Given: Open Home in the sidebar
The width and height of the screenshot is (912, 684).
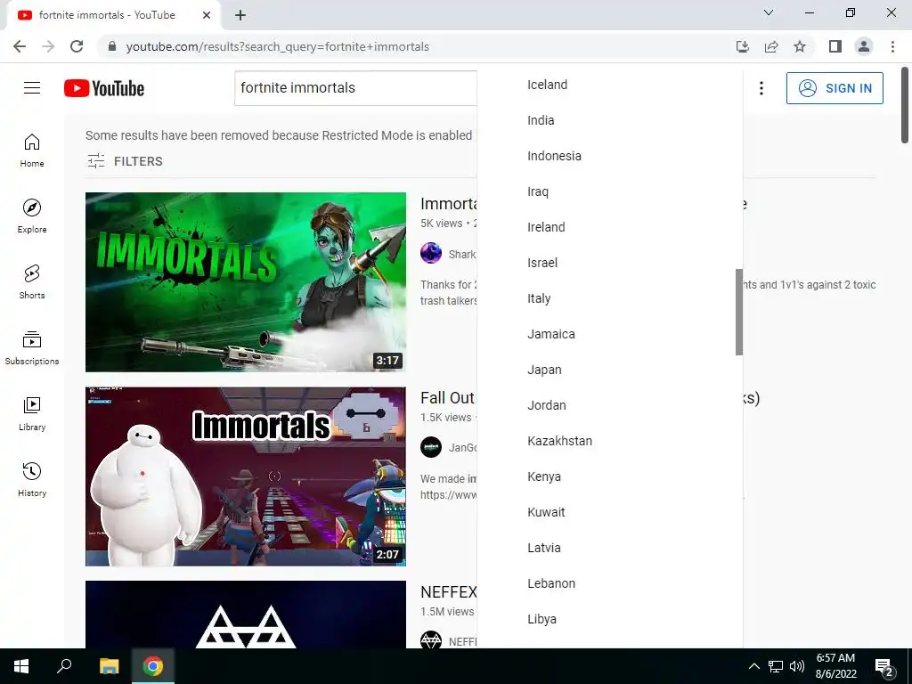Looking at the screenshot, I should [32, 151].
